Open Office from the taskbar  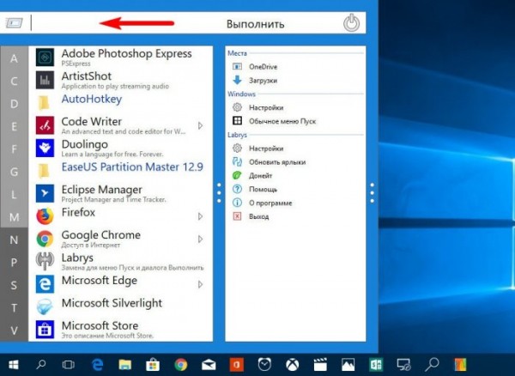[x=237, y=365]
